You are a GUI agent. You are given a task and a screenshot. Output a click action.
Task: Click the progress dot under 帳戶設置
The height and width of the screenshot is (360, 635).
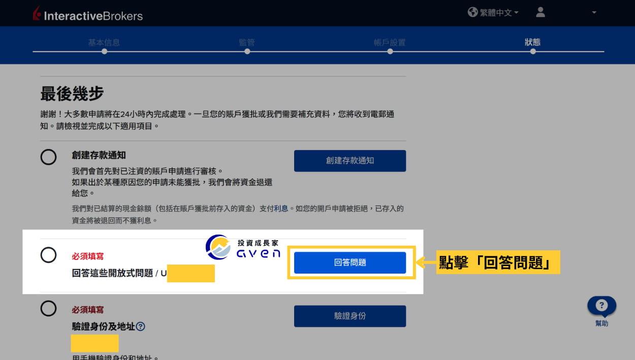[x=390, y=51]
